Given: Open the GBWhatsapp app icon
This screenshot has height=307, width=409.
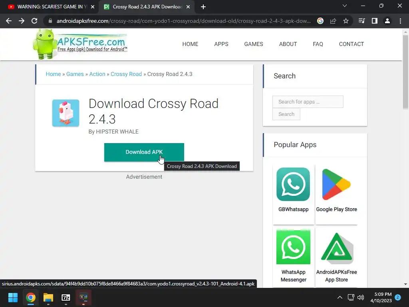Looking at the screenshot, I should point(293,184).
